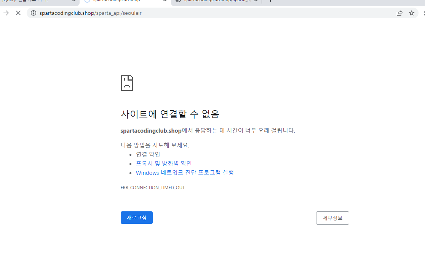Close the loading spartacodingclub.shop tab

click(x=165, y=1)
